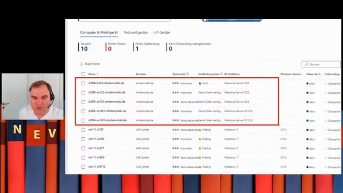Open device d204-hv01.mhdemolab.de

pos(106,83)
